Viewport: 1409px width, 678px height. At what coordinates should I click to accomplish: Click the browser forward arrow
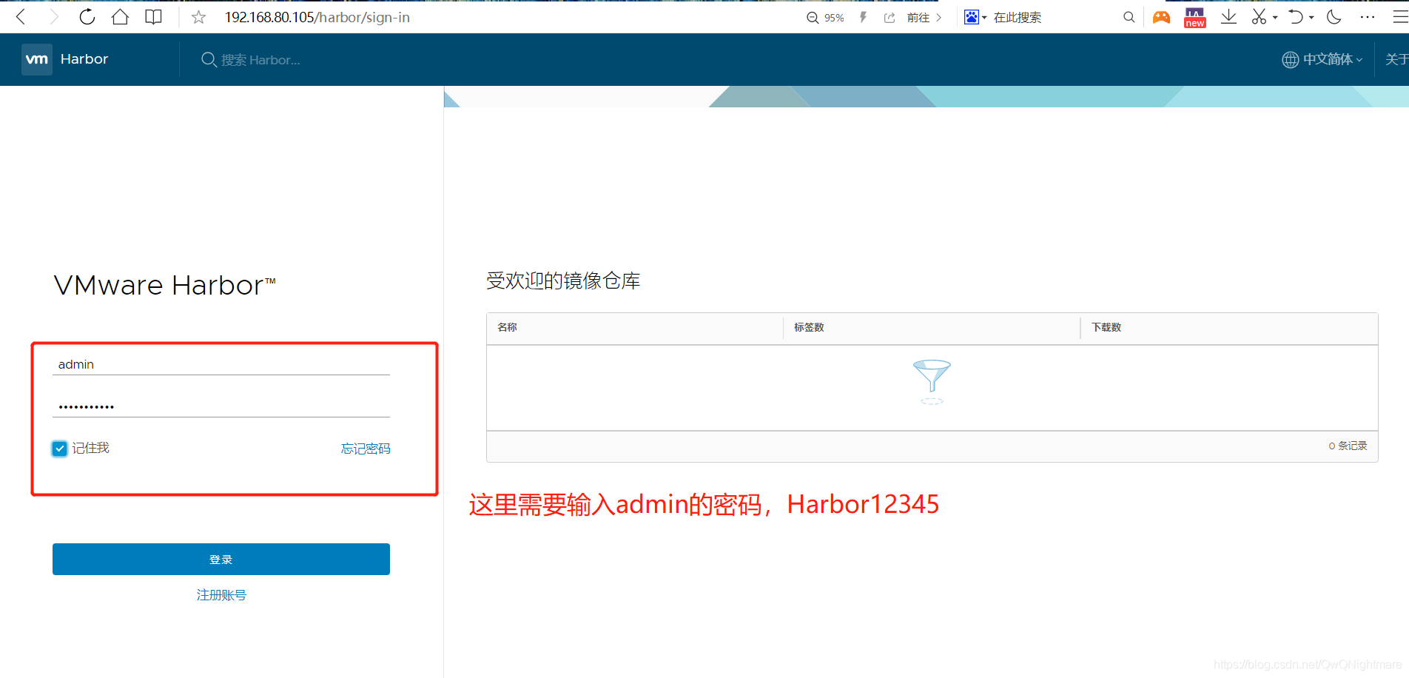(x=53, y=17)
